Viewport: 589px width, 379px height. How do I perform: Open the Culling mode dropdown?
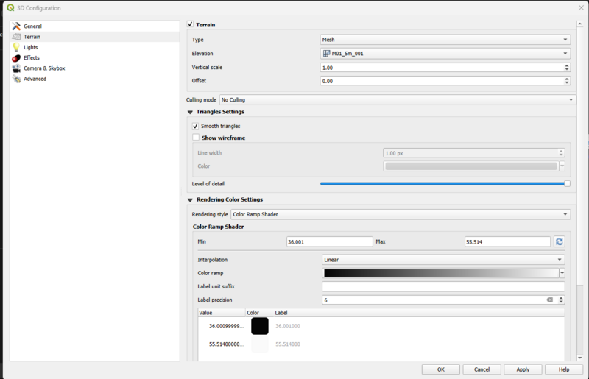(x=398, y=100)
